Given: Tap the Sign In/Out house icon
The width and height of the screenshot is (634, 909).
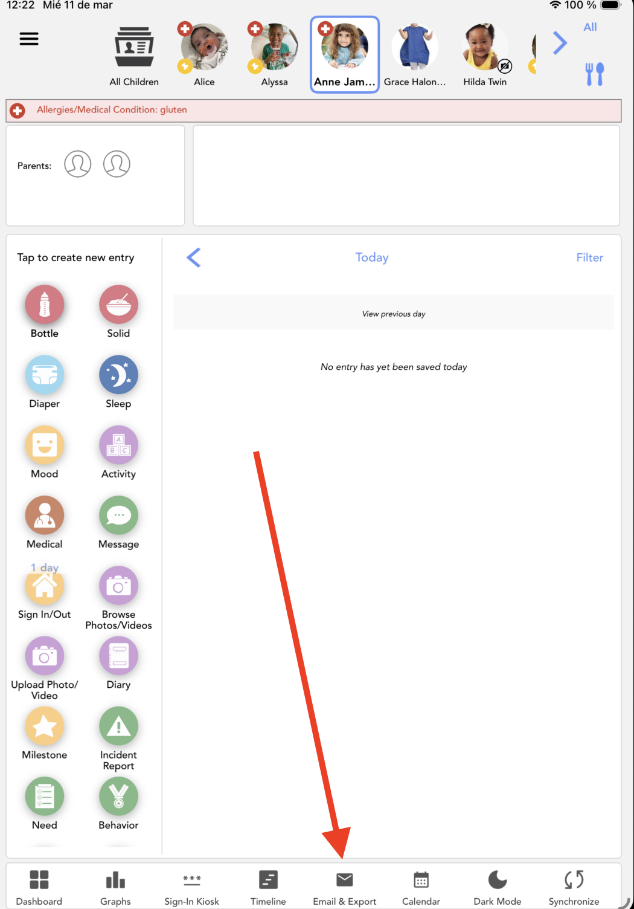Looking at the screenshot, I should click(45, 586).
